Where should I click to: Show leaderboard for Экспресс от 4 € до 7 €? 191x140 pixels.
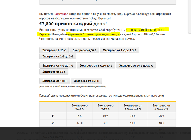click(58, 65)
